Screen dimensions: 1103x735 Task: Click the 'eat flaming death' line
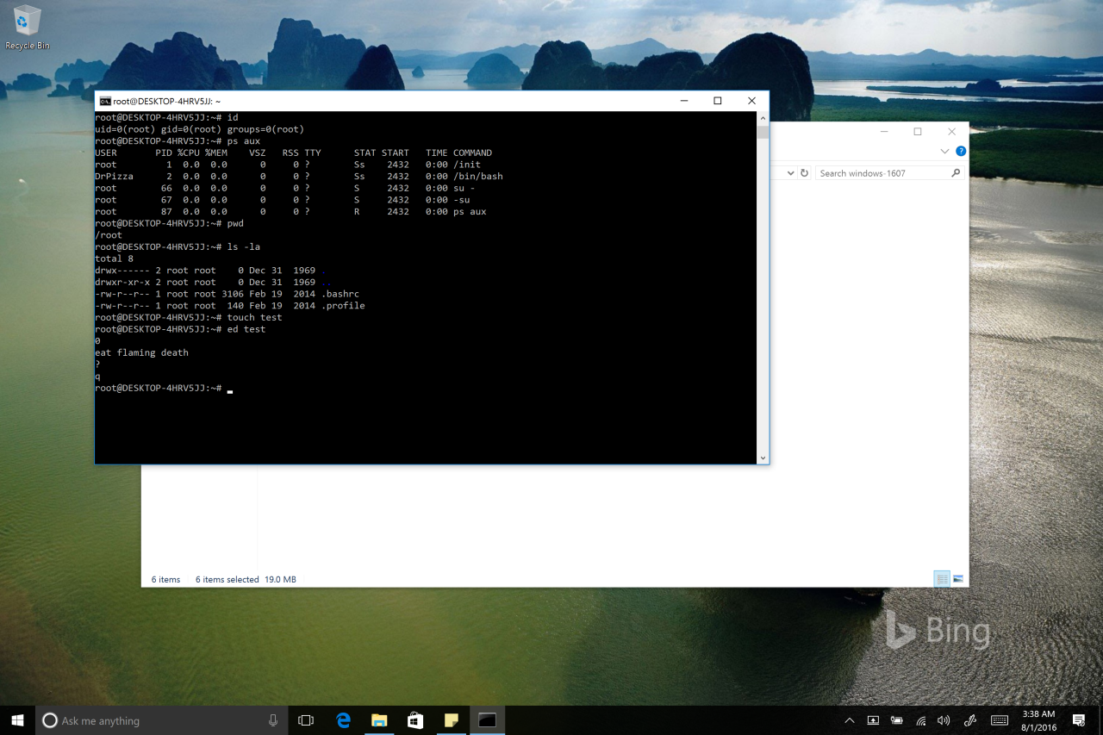[x=141, y=352]
